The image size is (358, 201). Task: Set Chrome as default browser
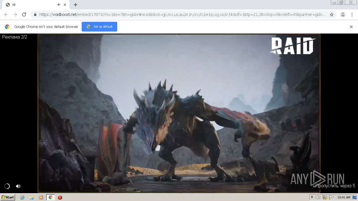[99, 27]
